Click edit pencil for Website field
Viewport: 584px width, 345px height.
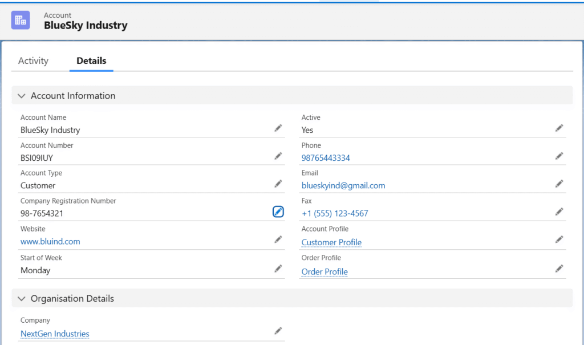278,240
